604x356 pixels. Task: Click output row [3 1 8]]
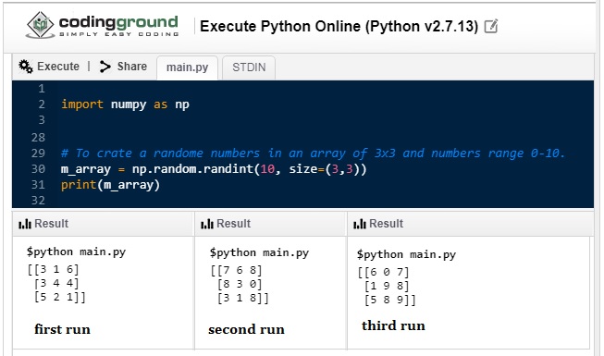pyautogui.click(x=243, y=298)
